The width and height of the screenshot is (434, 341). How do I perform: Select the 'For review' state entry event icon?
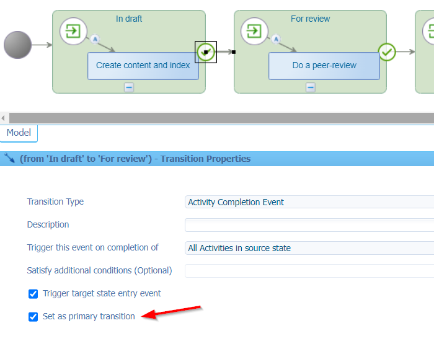click(255, 30)
